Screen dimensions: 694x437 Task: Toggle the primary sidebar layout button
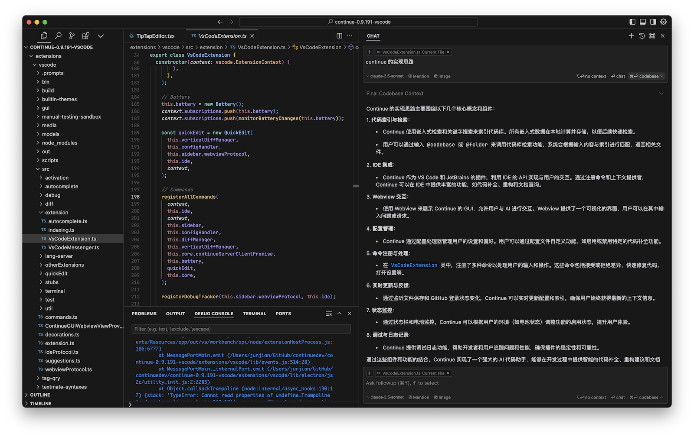tap(632, 22)
